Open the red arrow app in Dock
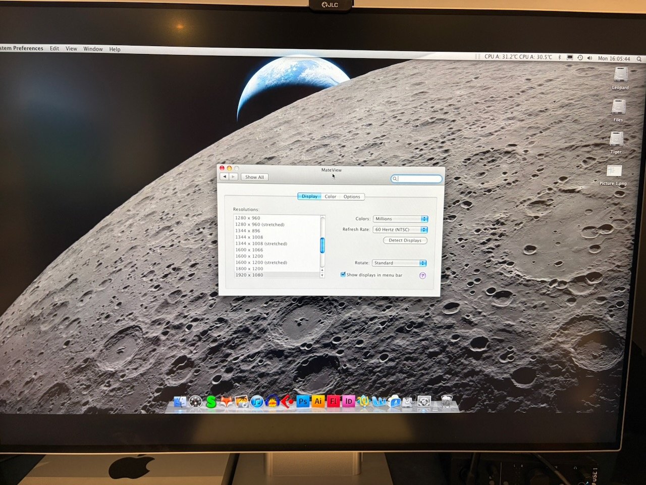The image size is (646, 485). pos(288,402)
